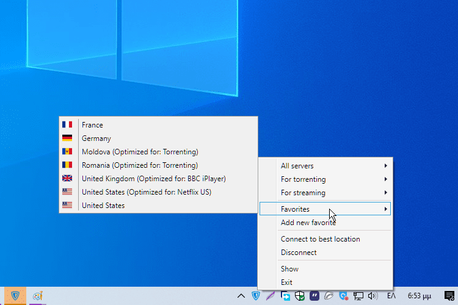The width and height of the screenshot is (458, 305).
Task: Select Show in the tray menu
Action: click(325, 269)
